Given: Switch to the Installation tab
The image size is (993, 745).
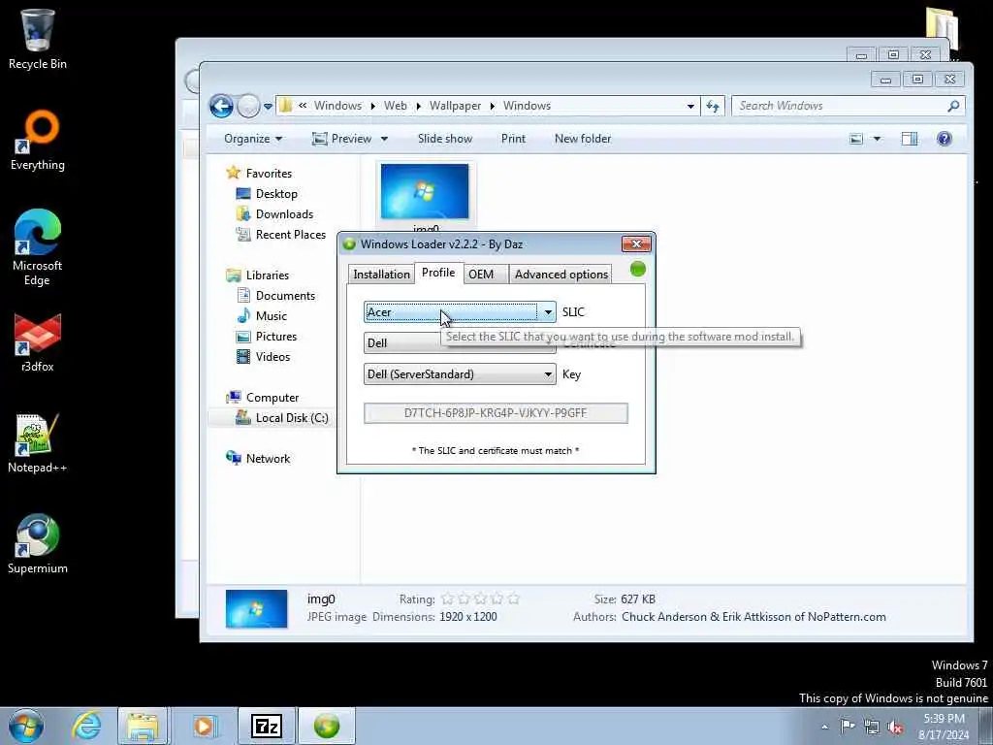Looking at the screenshot, I should [381, 275].
